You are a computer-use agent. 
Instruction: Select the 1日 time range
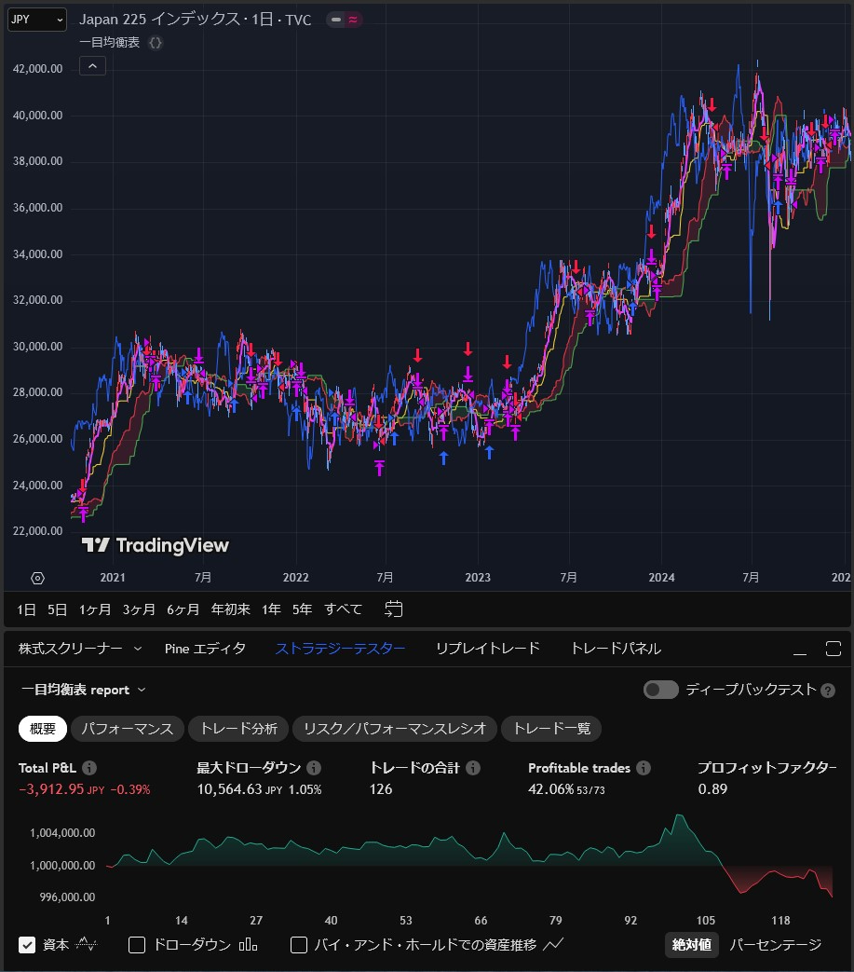[26, 609]
